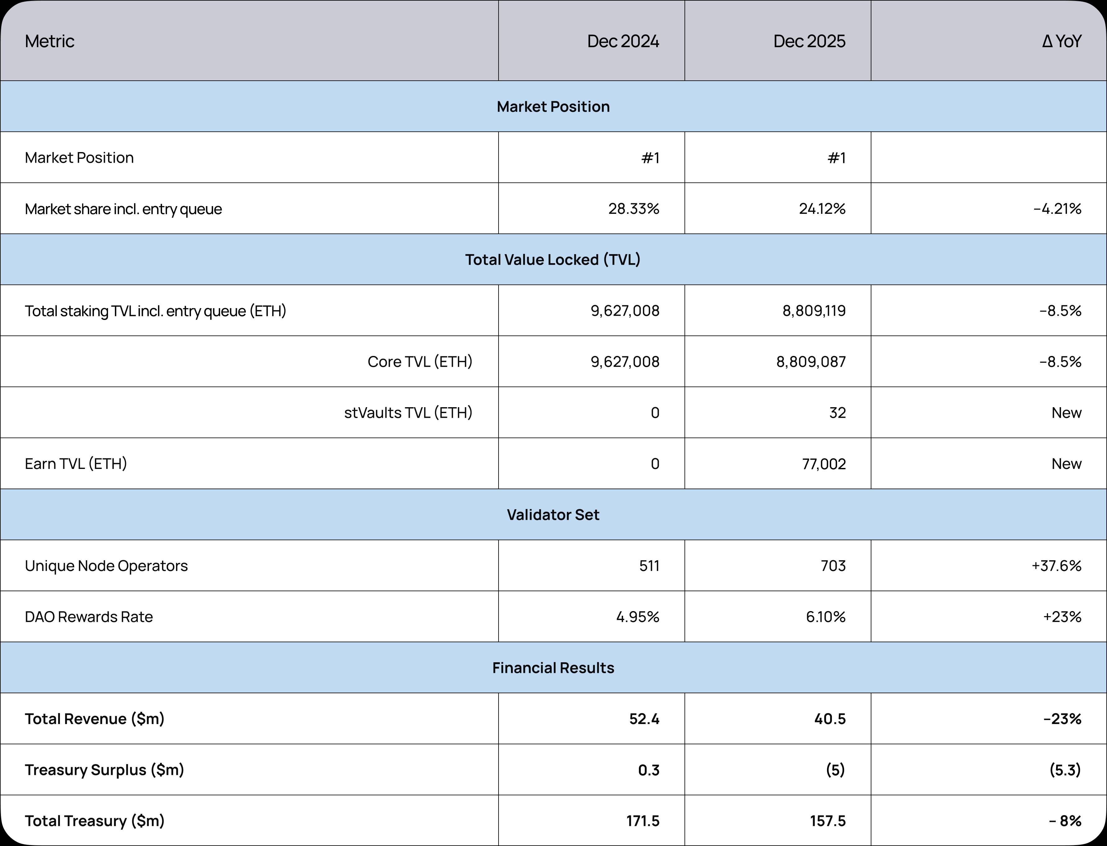Select the Validator Set section header

click(553, 515)
